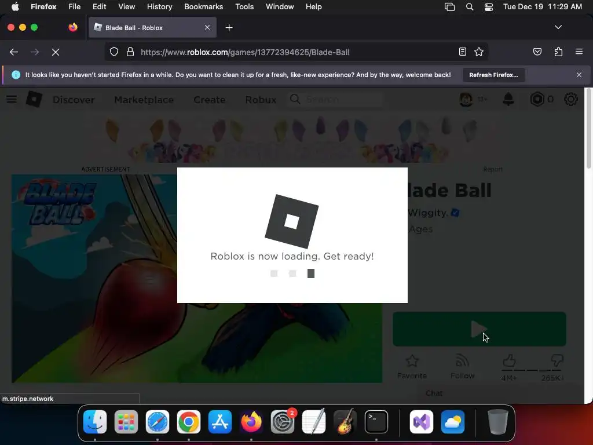Click the page vertical scrollbar
The image size is (593, 445).
pyautogui.click(x=588, y=129)
